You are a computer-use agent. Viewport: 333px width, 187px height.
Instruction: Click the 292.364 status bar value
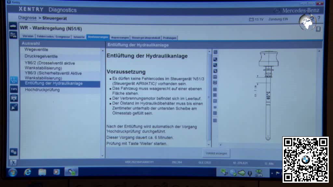tap(177, 162)
